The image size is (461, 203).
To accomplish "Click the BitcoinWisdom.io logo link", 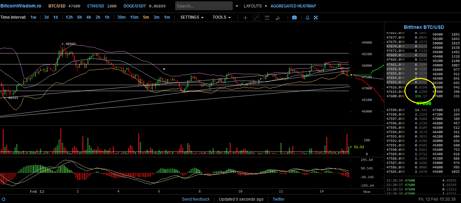I will click(x=21, y=6).
